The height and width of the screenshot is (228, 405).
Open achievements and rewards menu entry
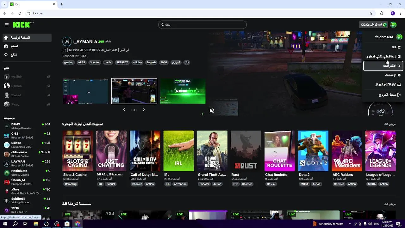383,85
